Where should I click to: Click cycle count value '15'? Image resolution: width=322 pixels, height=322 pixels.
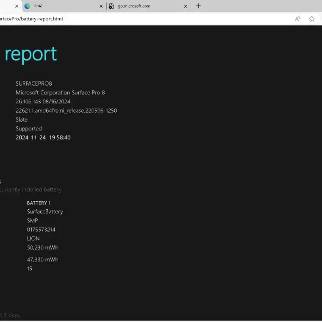[29, 269]
